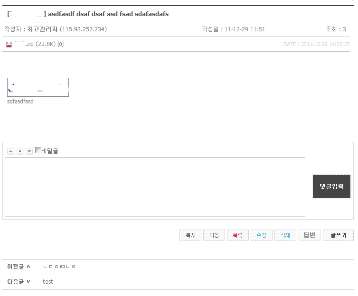Viewport: 358px width, 296px height.
Task: Open the attached image thumbnail
Action: [38, 87]
